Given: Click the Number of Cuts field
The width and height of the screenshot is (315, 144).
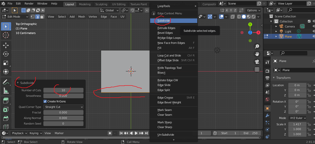Looking at the screenshot, I should 63,90.
